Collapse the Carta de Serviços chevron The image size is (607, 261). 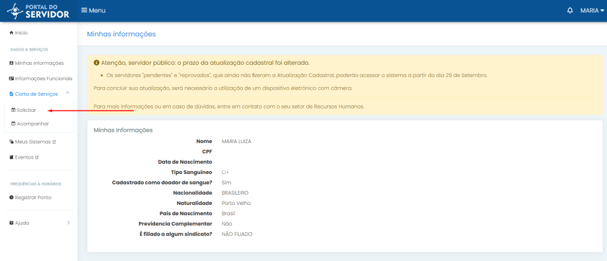[67, 93]
